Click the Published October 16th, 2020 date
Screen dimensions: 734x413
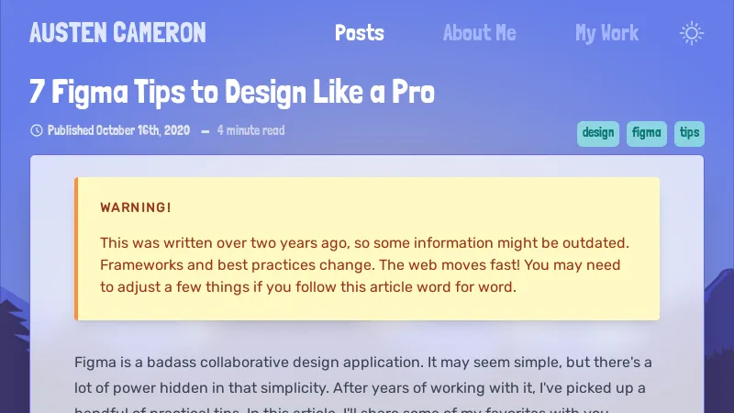(x=119, y=130)
